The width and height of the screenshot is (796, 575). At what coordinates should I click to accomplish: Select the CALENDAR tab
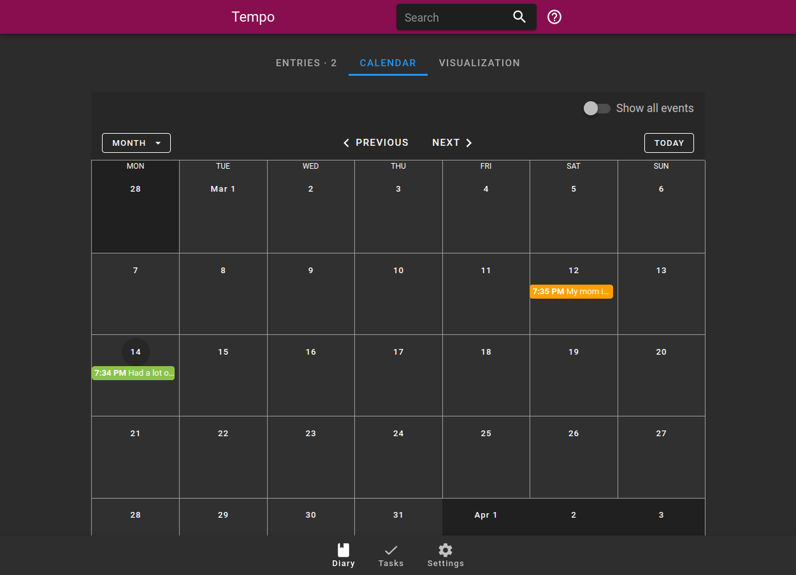387,62
